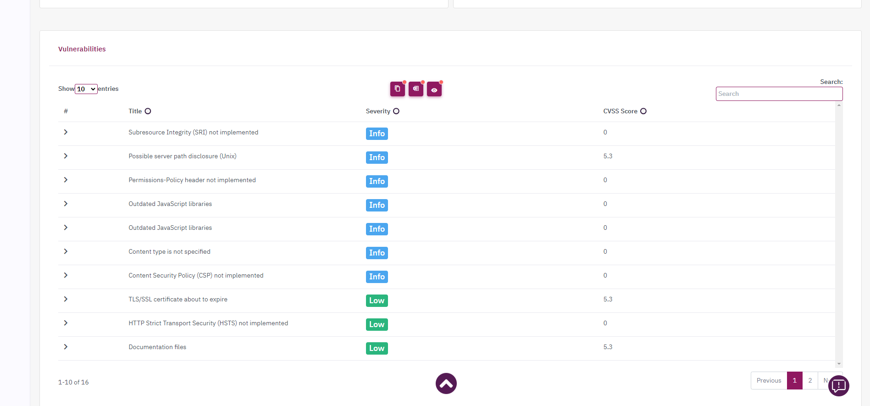
Task: Expand Possible server path disclosure row
Action: (66, 156)
